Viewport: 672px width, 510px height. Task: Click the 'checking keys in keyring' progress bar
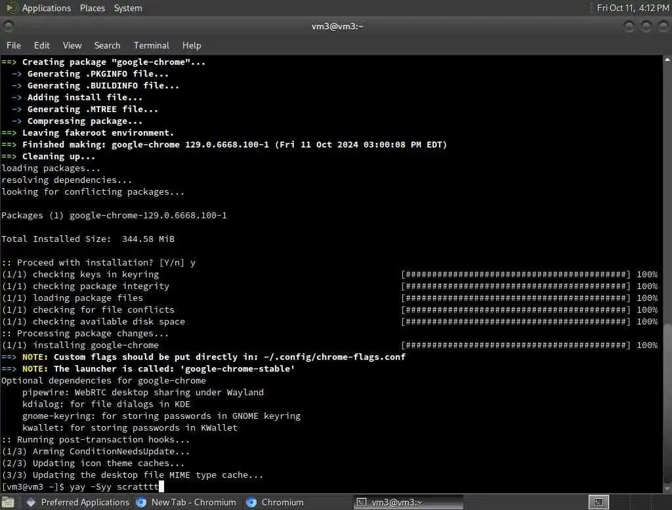516,275
